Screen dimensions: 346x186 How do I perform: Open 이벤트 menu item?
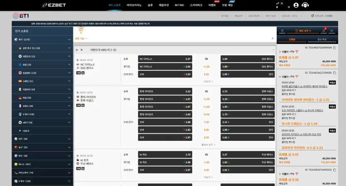(x=212, y=5)
